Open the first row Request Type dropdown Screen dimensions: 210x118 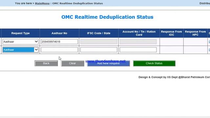[20, 42]
